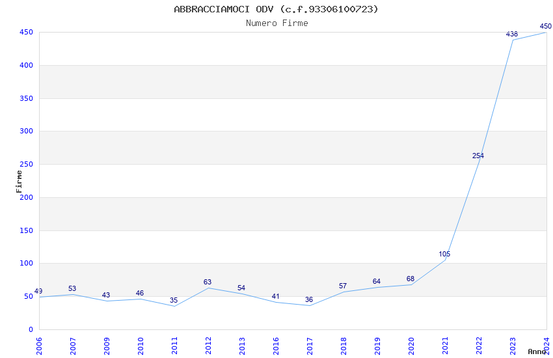The image size is (553, 358).
Task: Click the data label 49 for 2006
Action: [x=38, y=292]
